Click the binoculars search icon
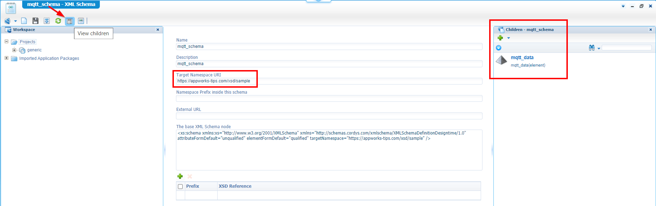 tap(592, 48)
